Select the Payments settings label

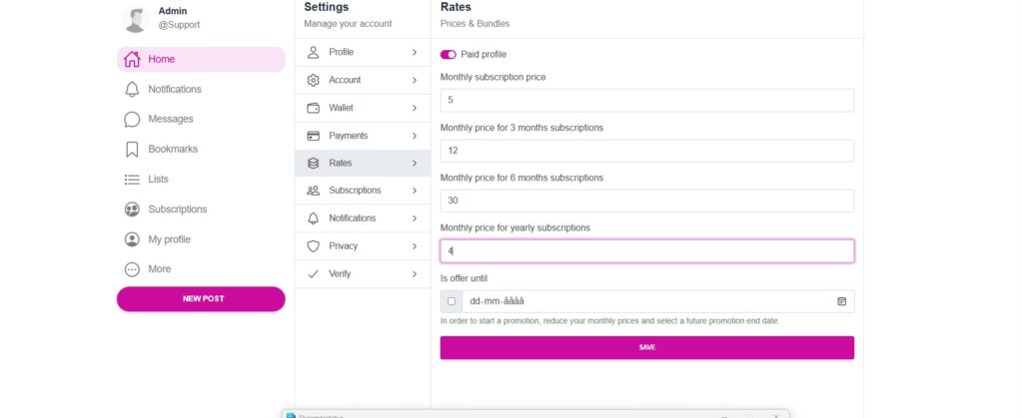349,136
